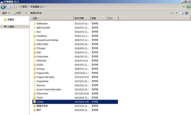Toggle the preview pane icon

(181, 13)
